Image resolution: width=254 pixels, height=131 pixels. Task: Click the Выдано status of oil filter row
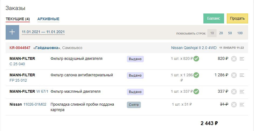[x=135, y=92]
